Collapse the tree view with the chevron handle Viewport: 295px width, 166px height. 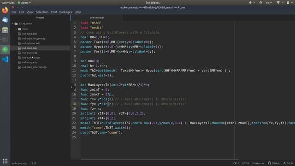point(71,87)
